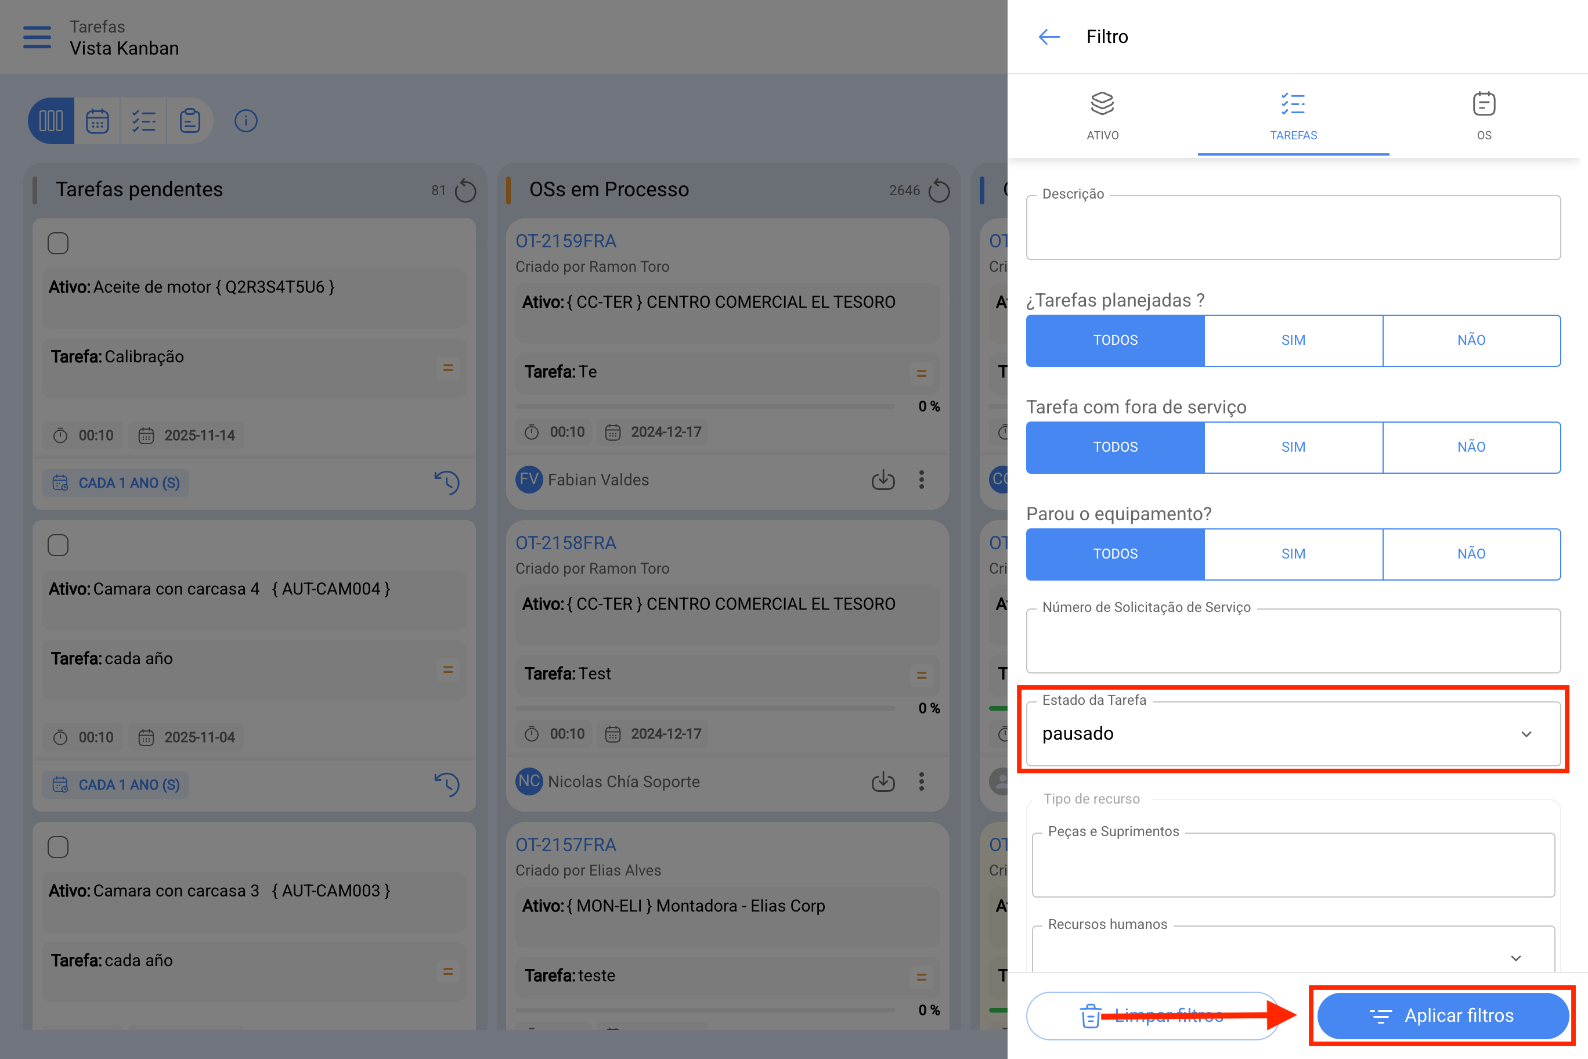The width and height of the screenshot is (1588, 1059).
Task: Switch to calendar view icon
Action: (98, 121)
